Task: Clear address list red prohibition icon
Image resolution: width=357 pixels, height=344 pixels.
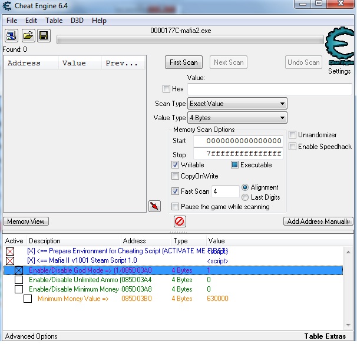Action: [x=180, y=221]
